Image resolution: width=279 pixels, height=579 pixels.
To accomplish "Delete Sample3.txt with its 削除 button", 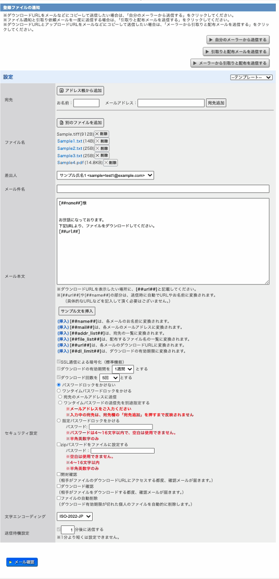I will pos(102,156).
